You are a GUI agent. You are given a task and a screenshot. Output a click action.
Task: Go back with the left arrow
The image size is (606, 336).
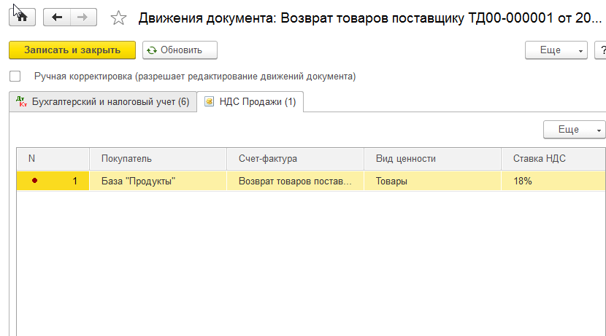58,17
